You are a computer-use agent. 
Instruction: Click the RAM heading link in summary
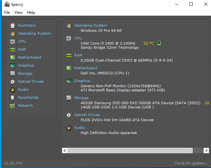[x=78, y=55]
